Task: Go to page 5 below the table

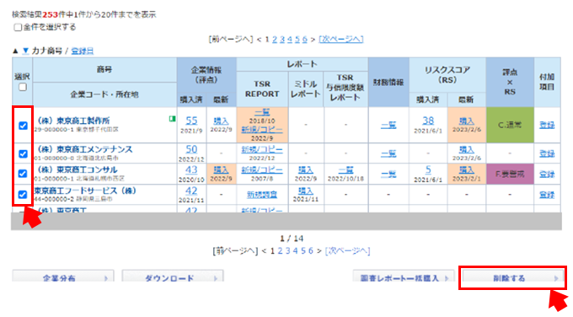Action: 303,251
